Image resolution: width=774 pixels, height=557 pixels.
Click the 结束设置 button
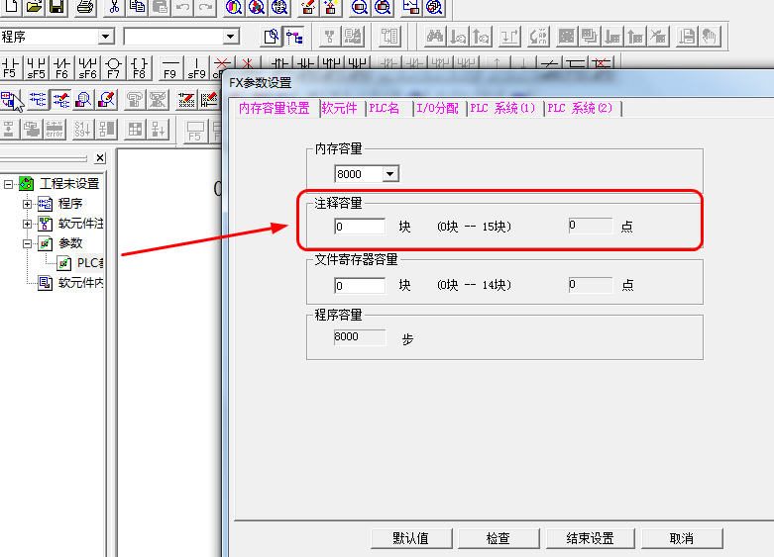point(590,538)
